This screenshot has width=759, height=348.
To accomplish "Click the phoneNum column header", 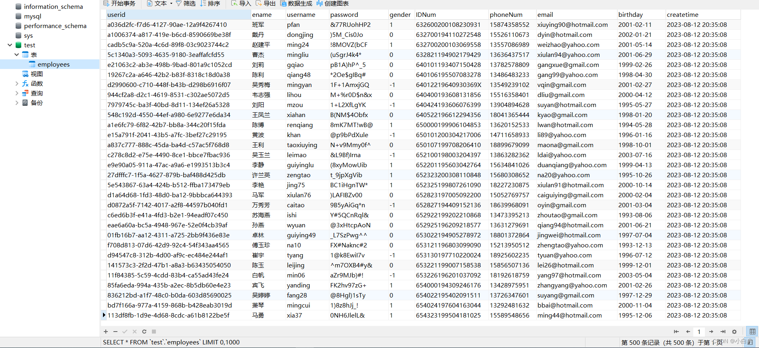I will click(512, 14).
